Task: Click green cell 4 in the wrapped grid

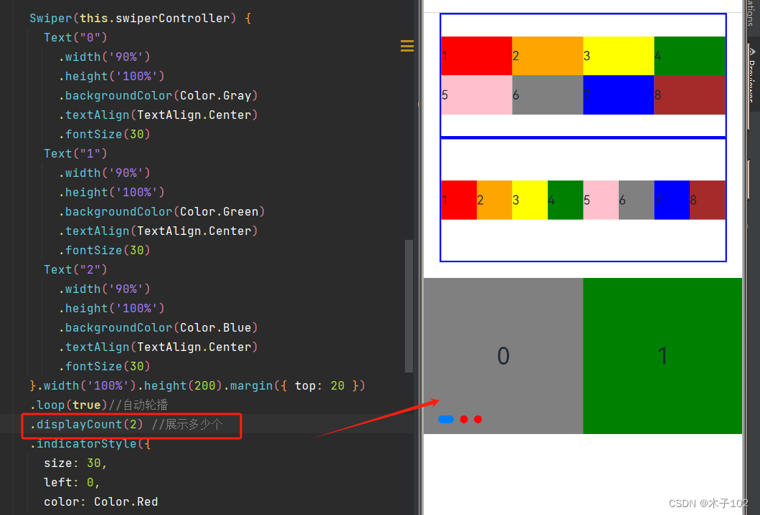Action: click(690, 56)
